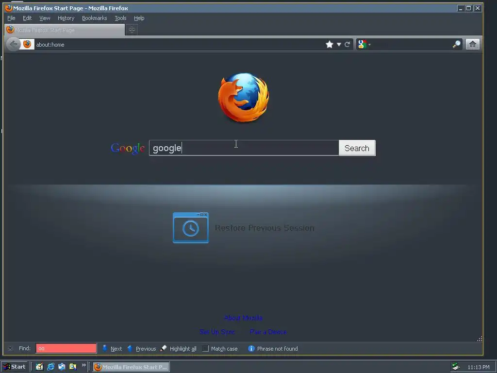497x373 pixels.
Task: Bookmark this page with the star icon
Action: pyautogui.click(x=330, y=44)
